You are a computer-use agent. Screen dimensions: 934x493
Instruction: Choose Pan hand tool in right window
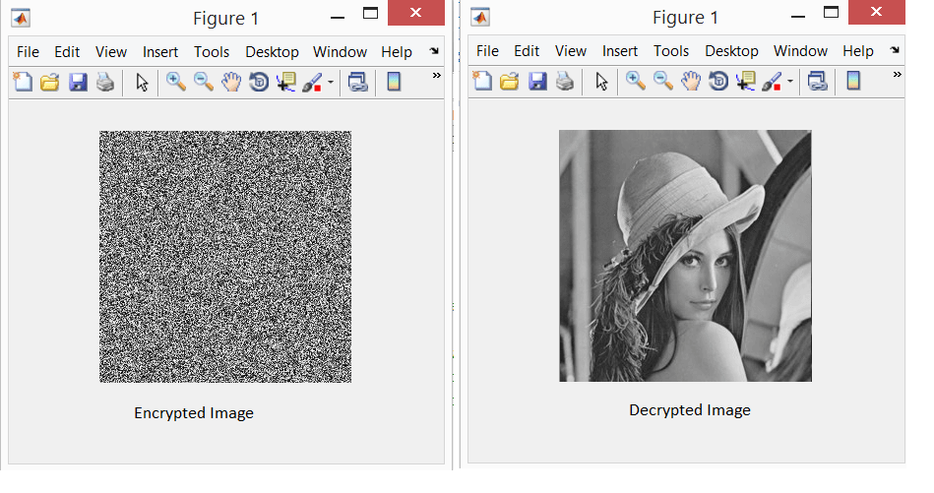[x=691, y=81]
